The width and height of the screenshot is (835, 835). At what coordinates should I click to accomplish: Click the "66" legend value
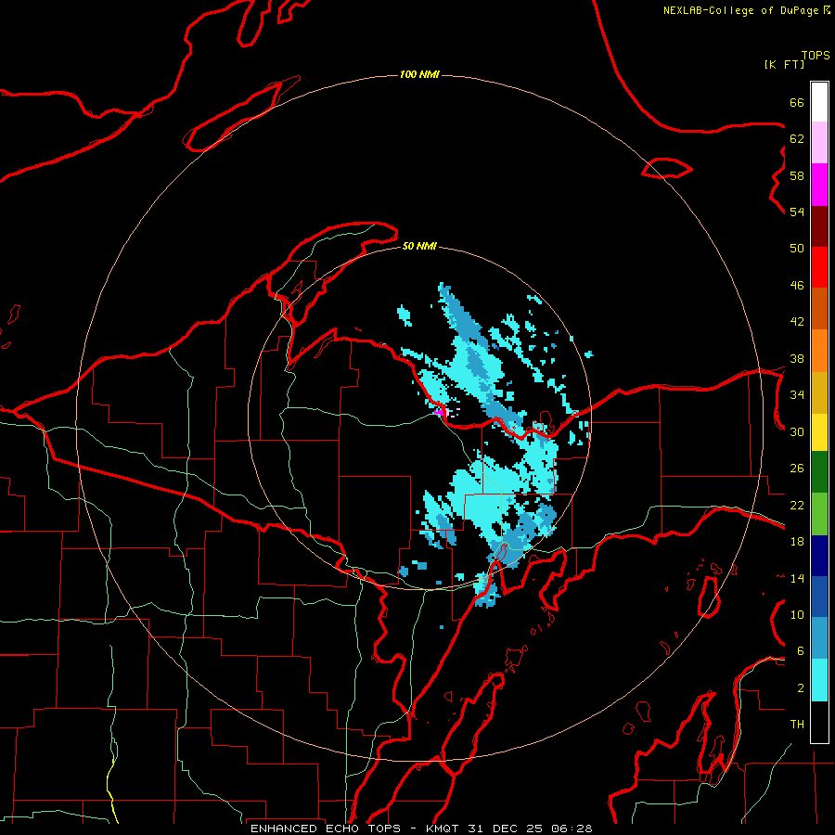click(x=797, y=103)
